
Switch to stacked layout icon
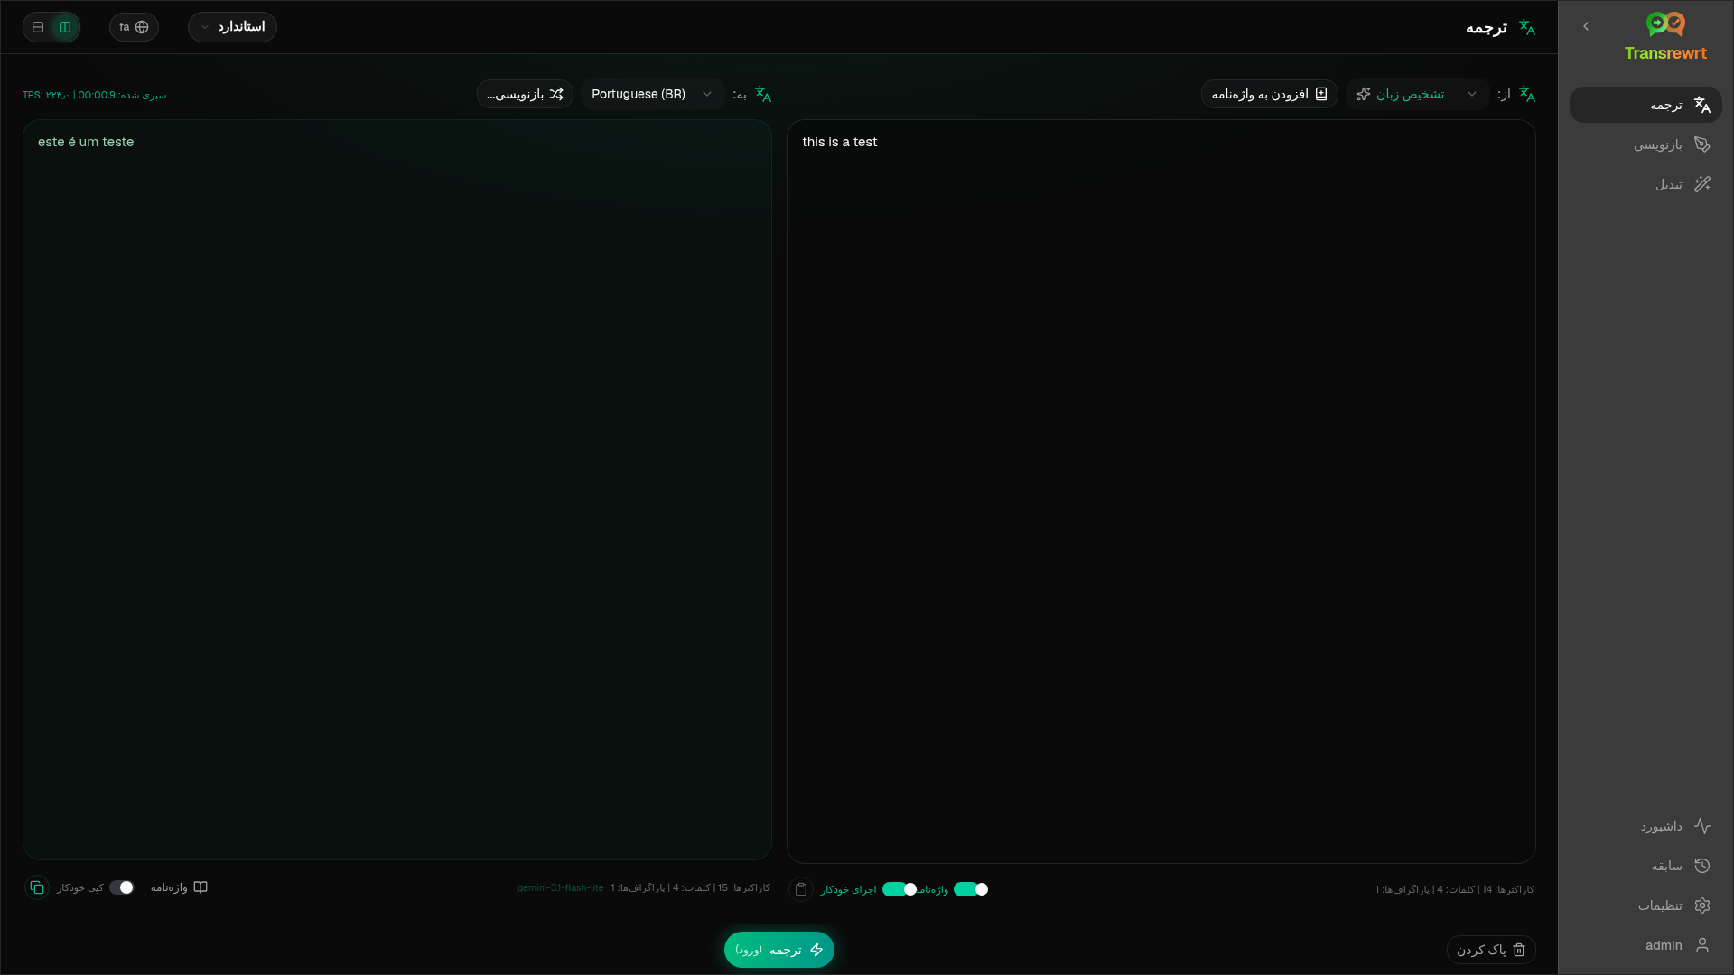(38, 27)
